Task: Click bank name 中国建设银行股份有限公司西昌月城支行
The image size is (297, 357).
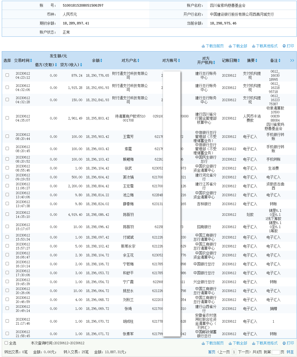Action: click(x=242, y=14)
